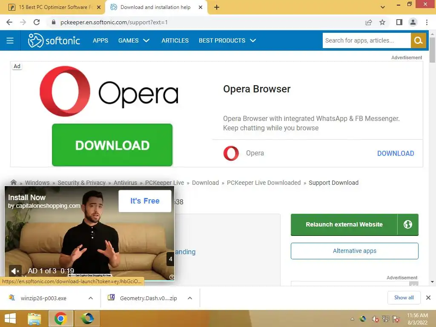436x327 pixels.
Task: Go back to the previous page
Action: (x=9, y=22)
